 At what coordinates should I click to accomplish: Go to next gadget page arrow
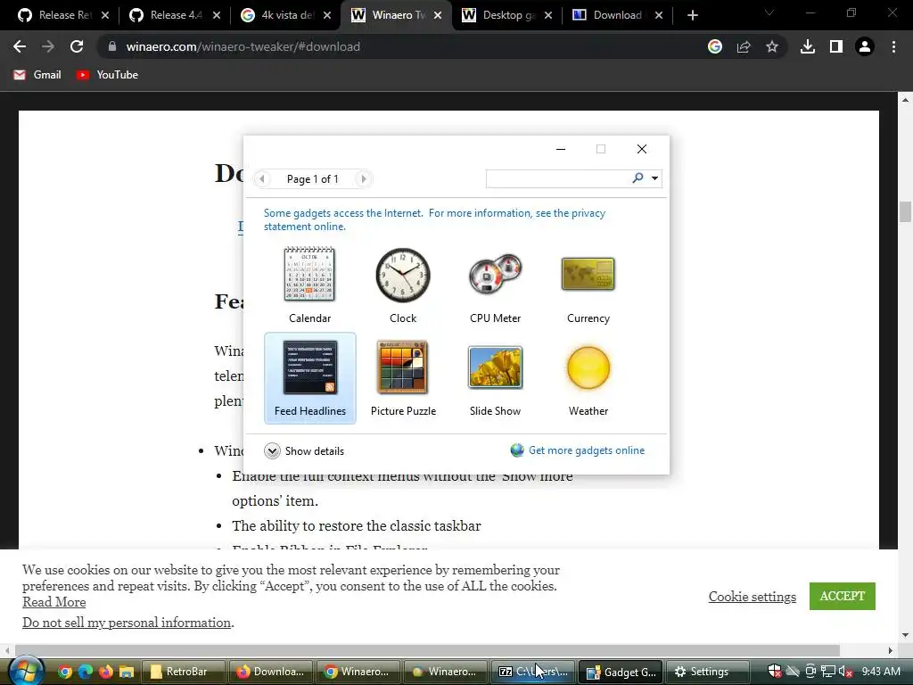(x=364, y=178)
